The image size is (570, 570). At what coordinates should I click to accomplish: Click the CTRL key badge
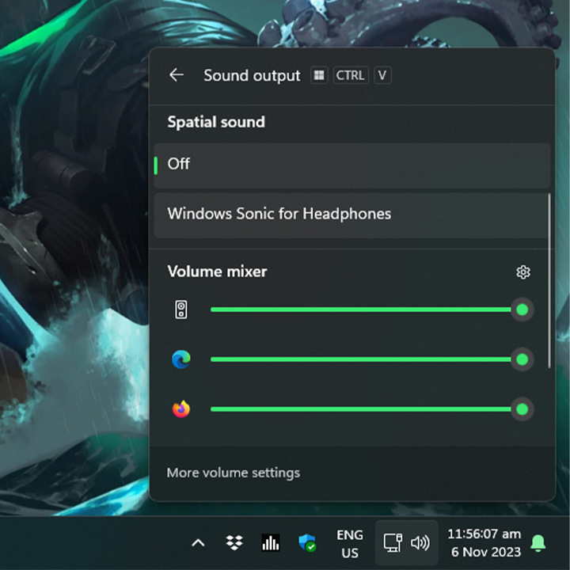[x=351, y=75]
